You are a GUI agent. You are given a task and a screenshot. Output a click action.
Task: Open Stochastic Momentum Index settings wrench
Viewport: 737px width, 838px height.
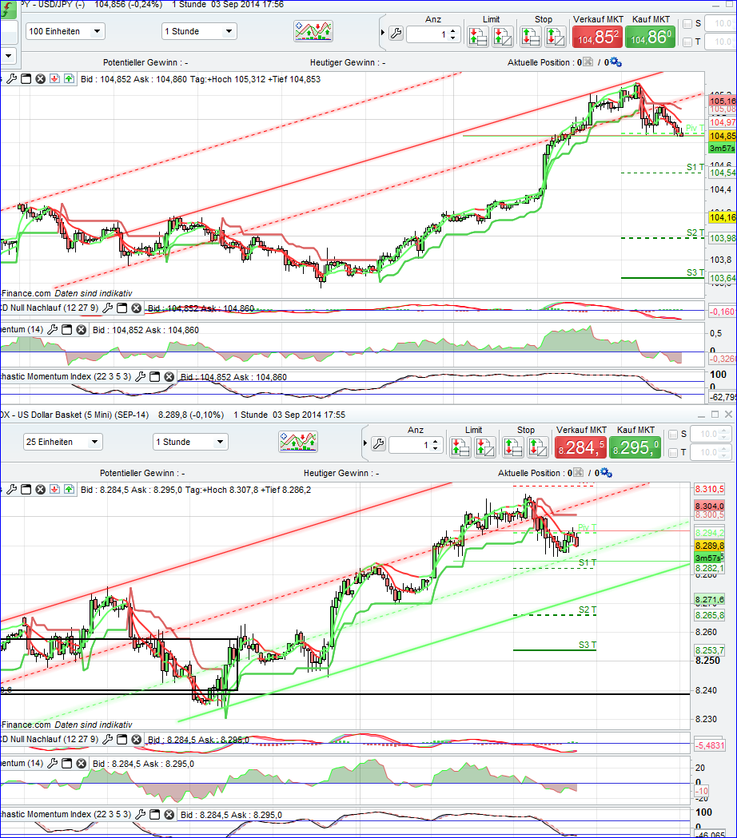click(141, 376)
